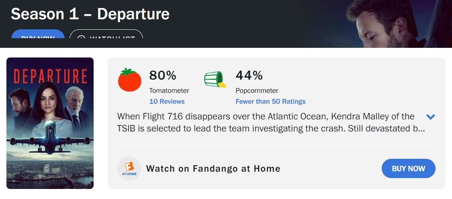The height and width of the screenshot is (199, 452).
Task: Click the green spilled popcorn bucket icon
Action: point(215,80)
